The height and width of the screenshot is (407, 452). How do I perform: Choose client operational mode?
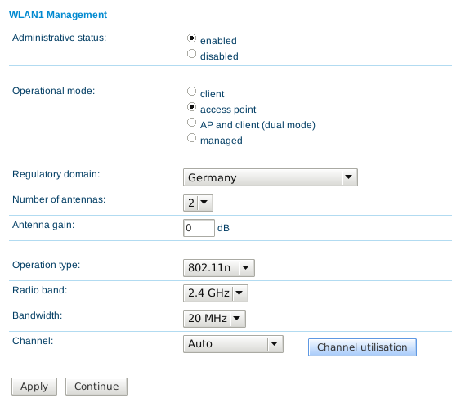[191, 91]
